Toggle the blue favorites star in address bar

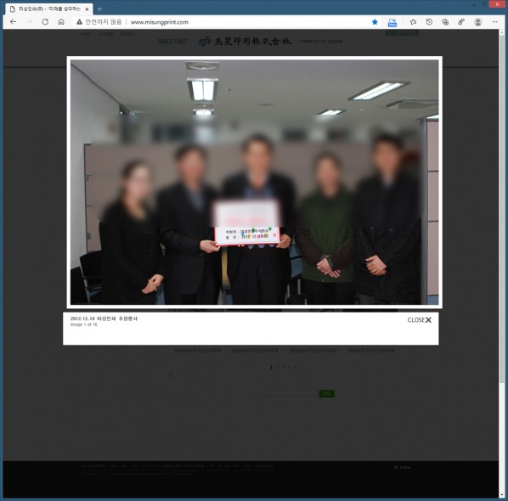point(375,22)
